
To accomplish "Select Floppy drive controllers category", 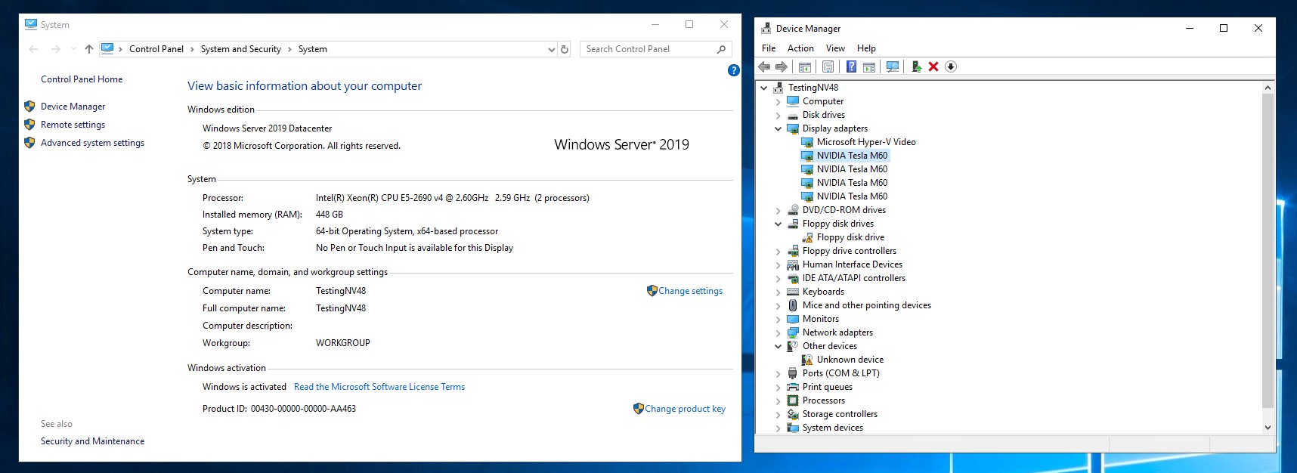I will 849,251.
